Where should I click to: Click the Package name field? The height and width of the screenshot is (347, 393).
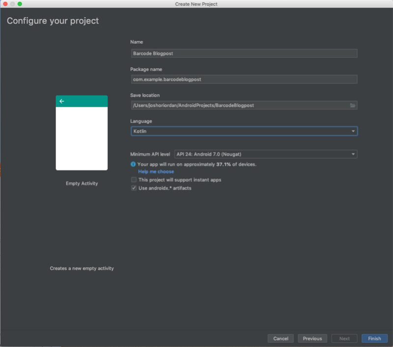244,79
